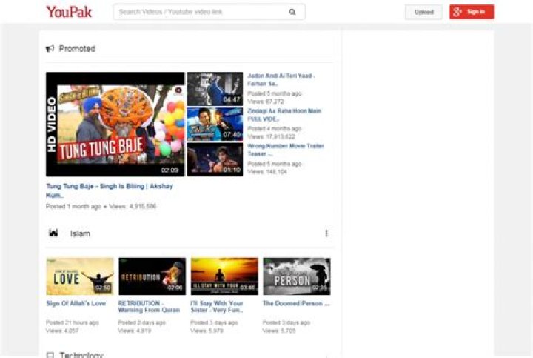
Task: Click the Islam mosque icon
Action: click(x=53, y=233)
